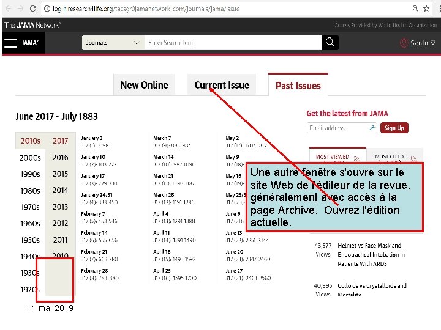This screenshot has width=441, height=330.
Task: Open the June 27 issue
Action: tap(234, 271)
